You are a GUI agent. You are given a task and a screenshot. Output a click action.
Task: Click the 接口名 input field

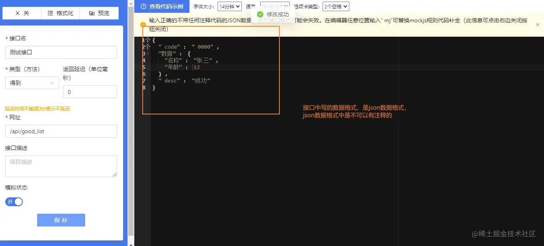point(61,52)
